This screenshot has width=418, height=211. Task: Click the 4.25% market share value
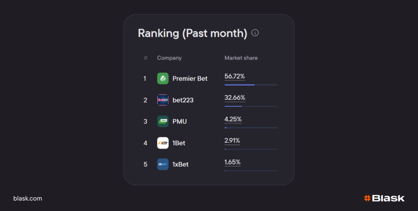(x=233, y=119)
